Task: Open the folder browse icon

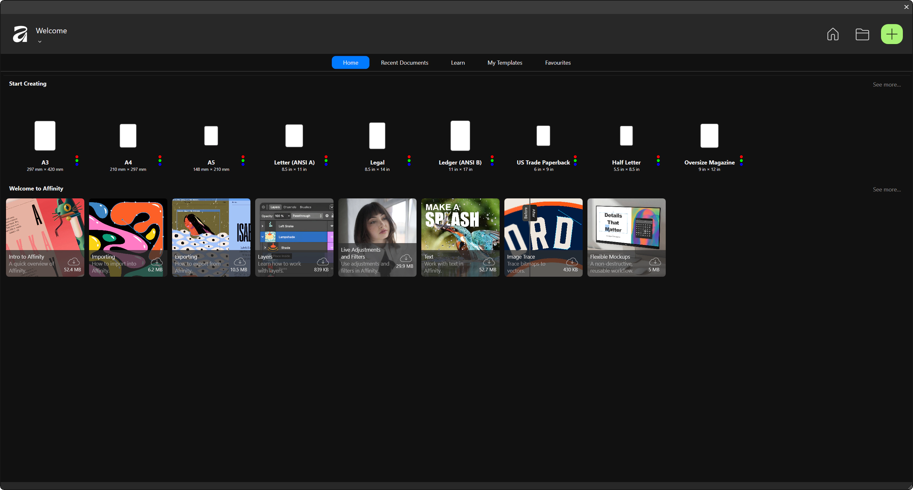Action: pos(862,34)
